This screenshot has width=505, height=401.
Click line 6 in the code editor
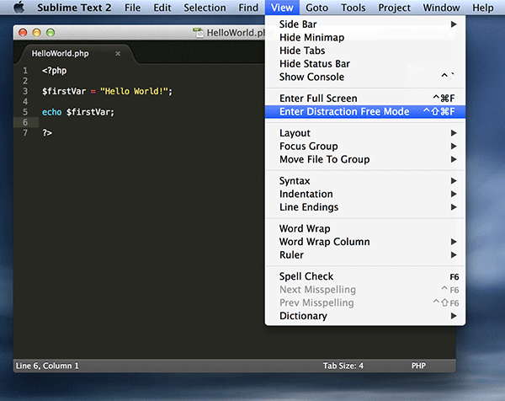pyautogui.click(x=126, y=122)
